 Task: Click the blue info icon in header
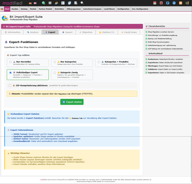pyautogui.click(x=174, y=3)
